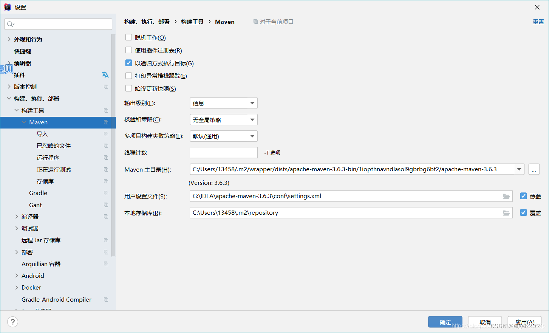Enable 打印异常堆栈跟踪 checkbox

pyautogui.click(x=128, y=76)
